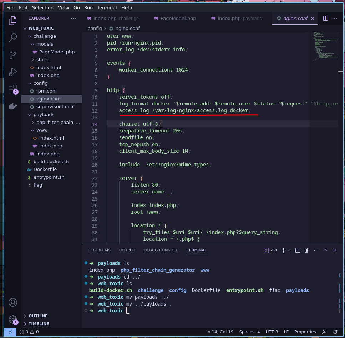Toggle maximize panel size chevron

coord(325,250)
